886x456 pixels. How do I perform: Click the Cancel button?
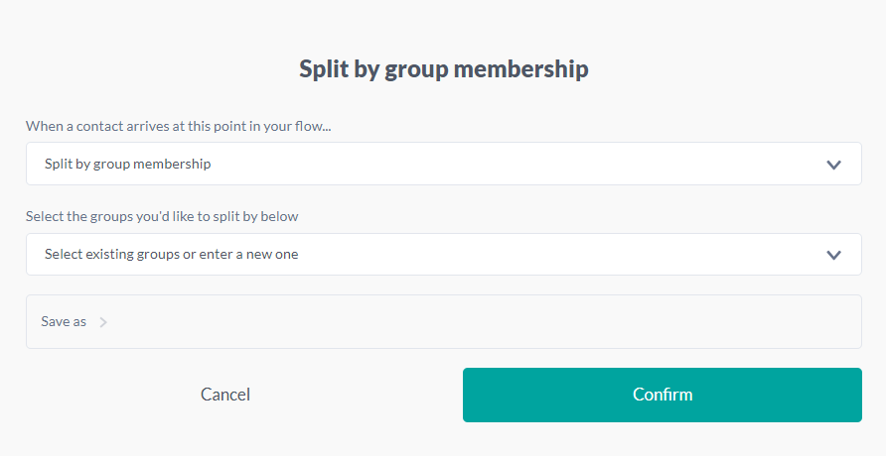click(225, 395)
